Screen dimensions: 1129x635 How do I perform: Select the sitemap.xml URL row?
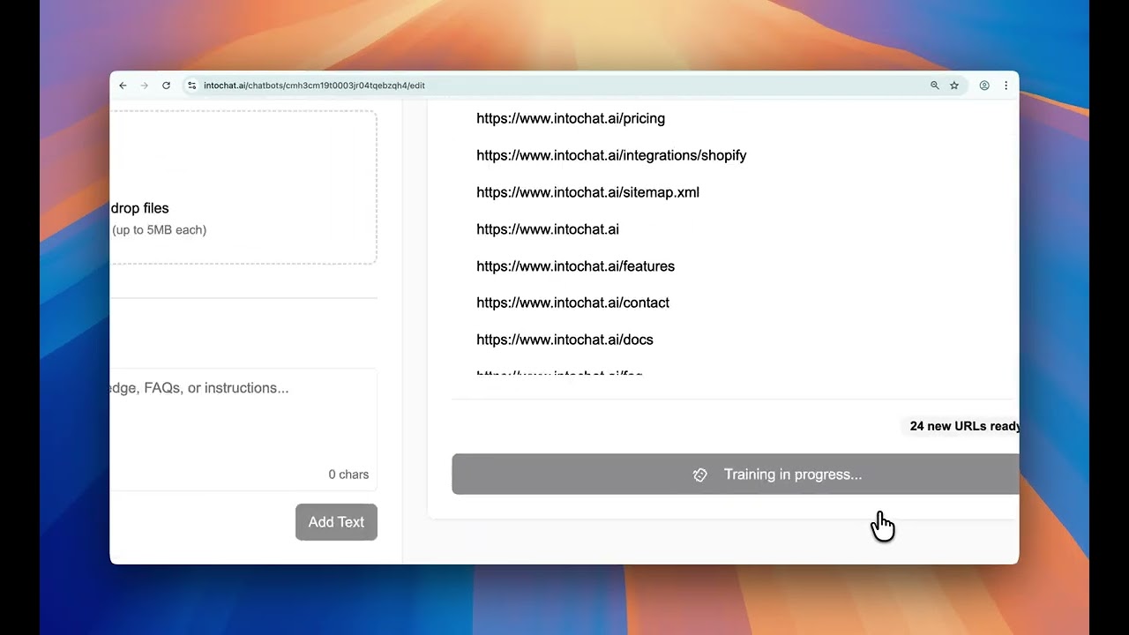point(587,192)
